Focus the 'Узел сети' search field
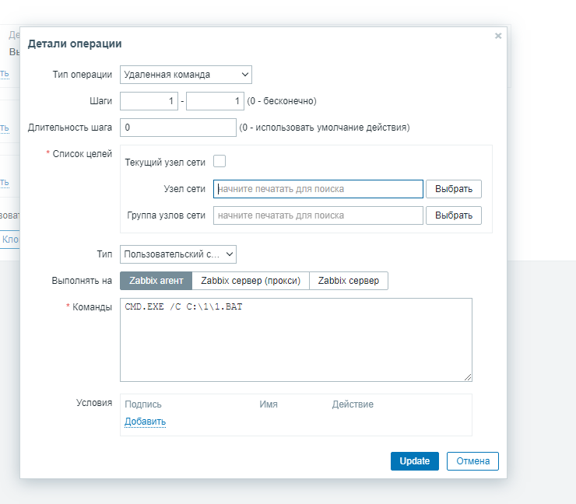 coord(318,189)
